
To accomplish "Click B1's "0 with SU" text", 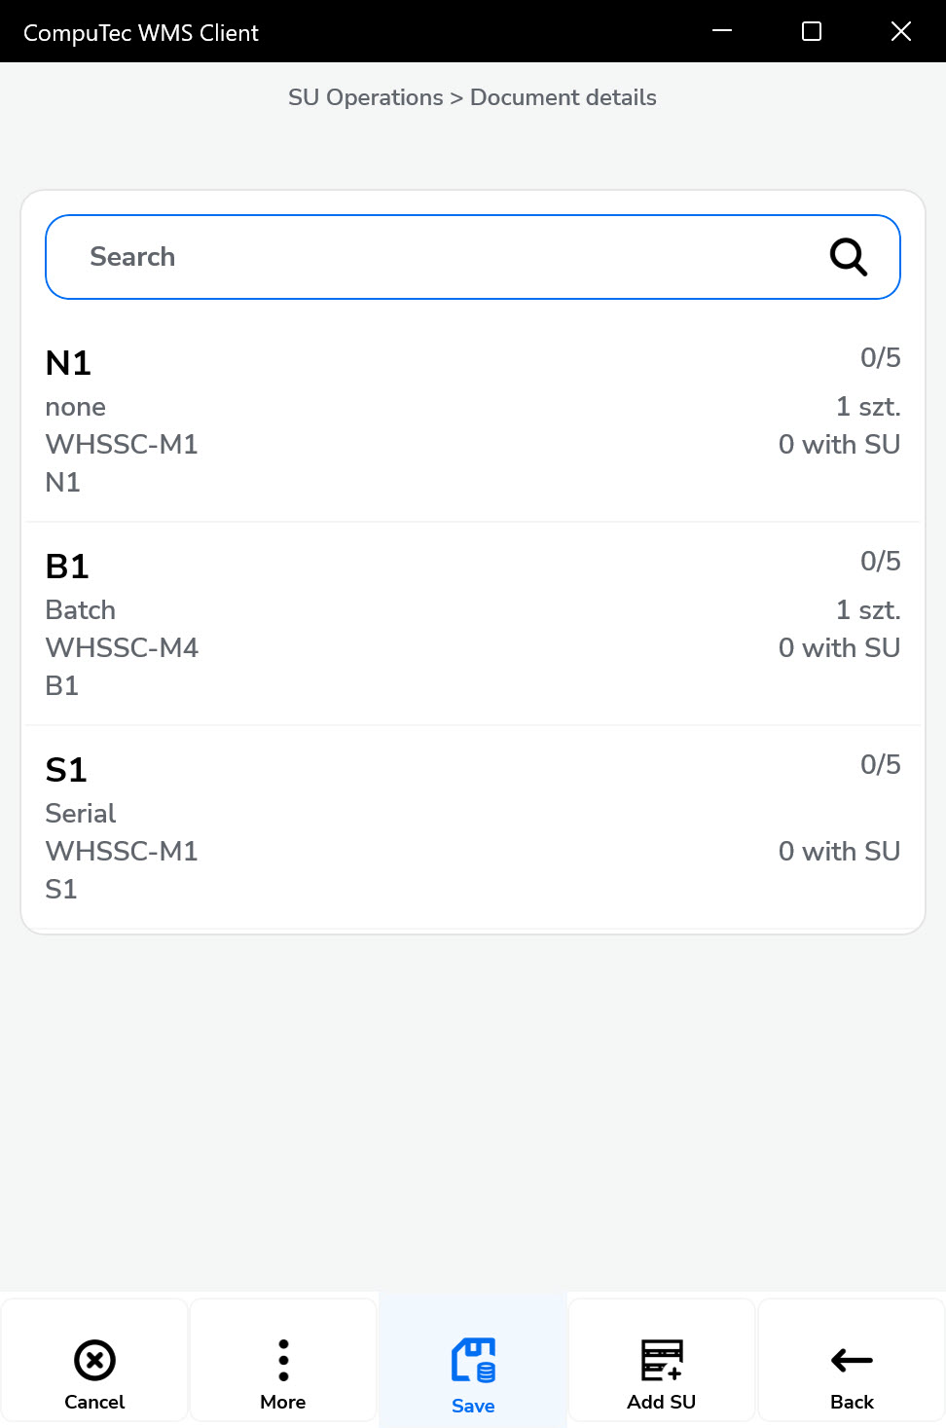I will tap(839, 648).
